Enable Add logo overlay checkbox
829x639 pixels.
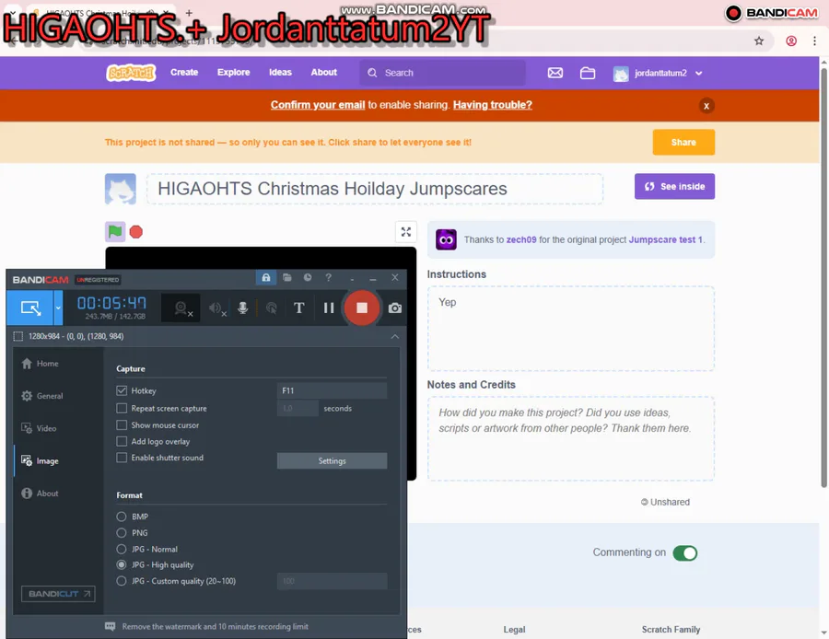point(122,441)
